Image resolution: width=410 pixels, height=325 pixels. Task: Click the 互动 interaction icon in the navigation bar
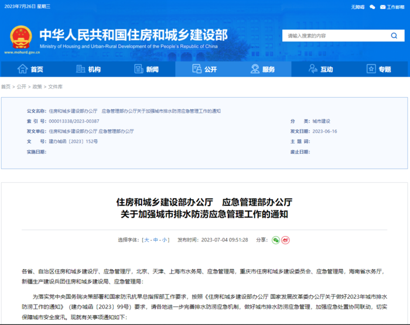click(x=313, y=68)
